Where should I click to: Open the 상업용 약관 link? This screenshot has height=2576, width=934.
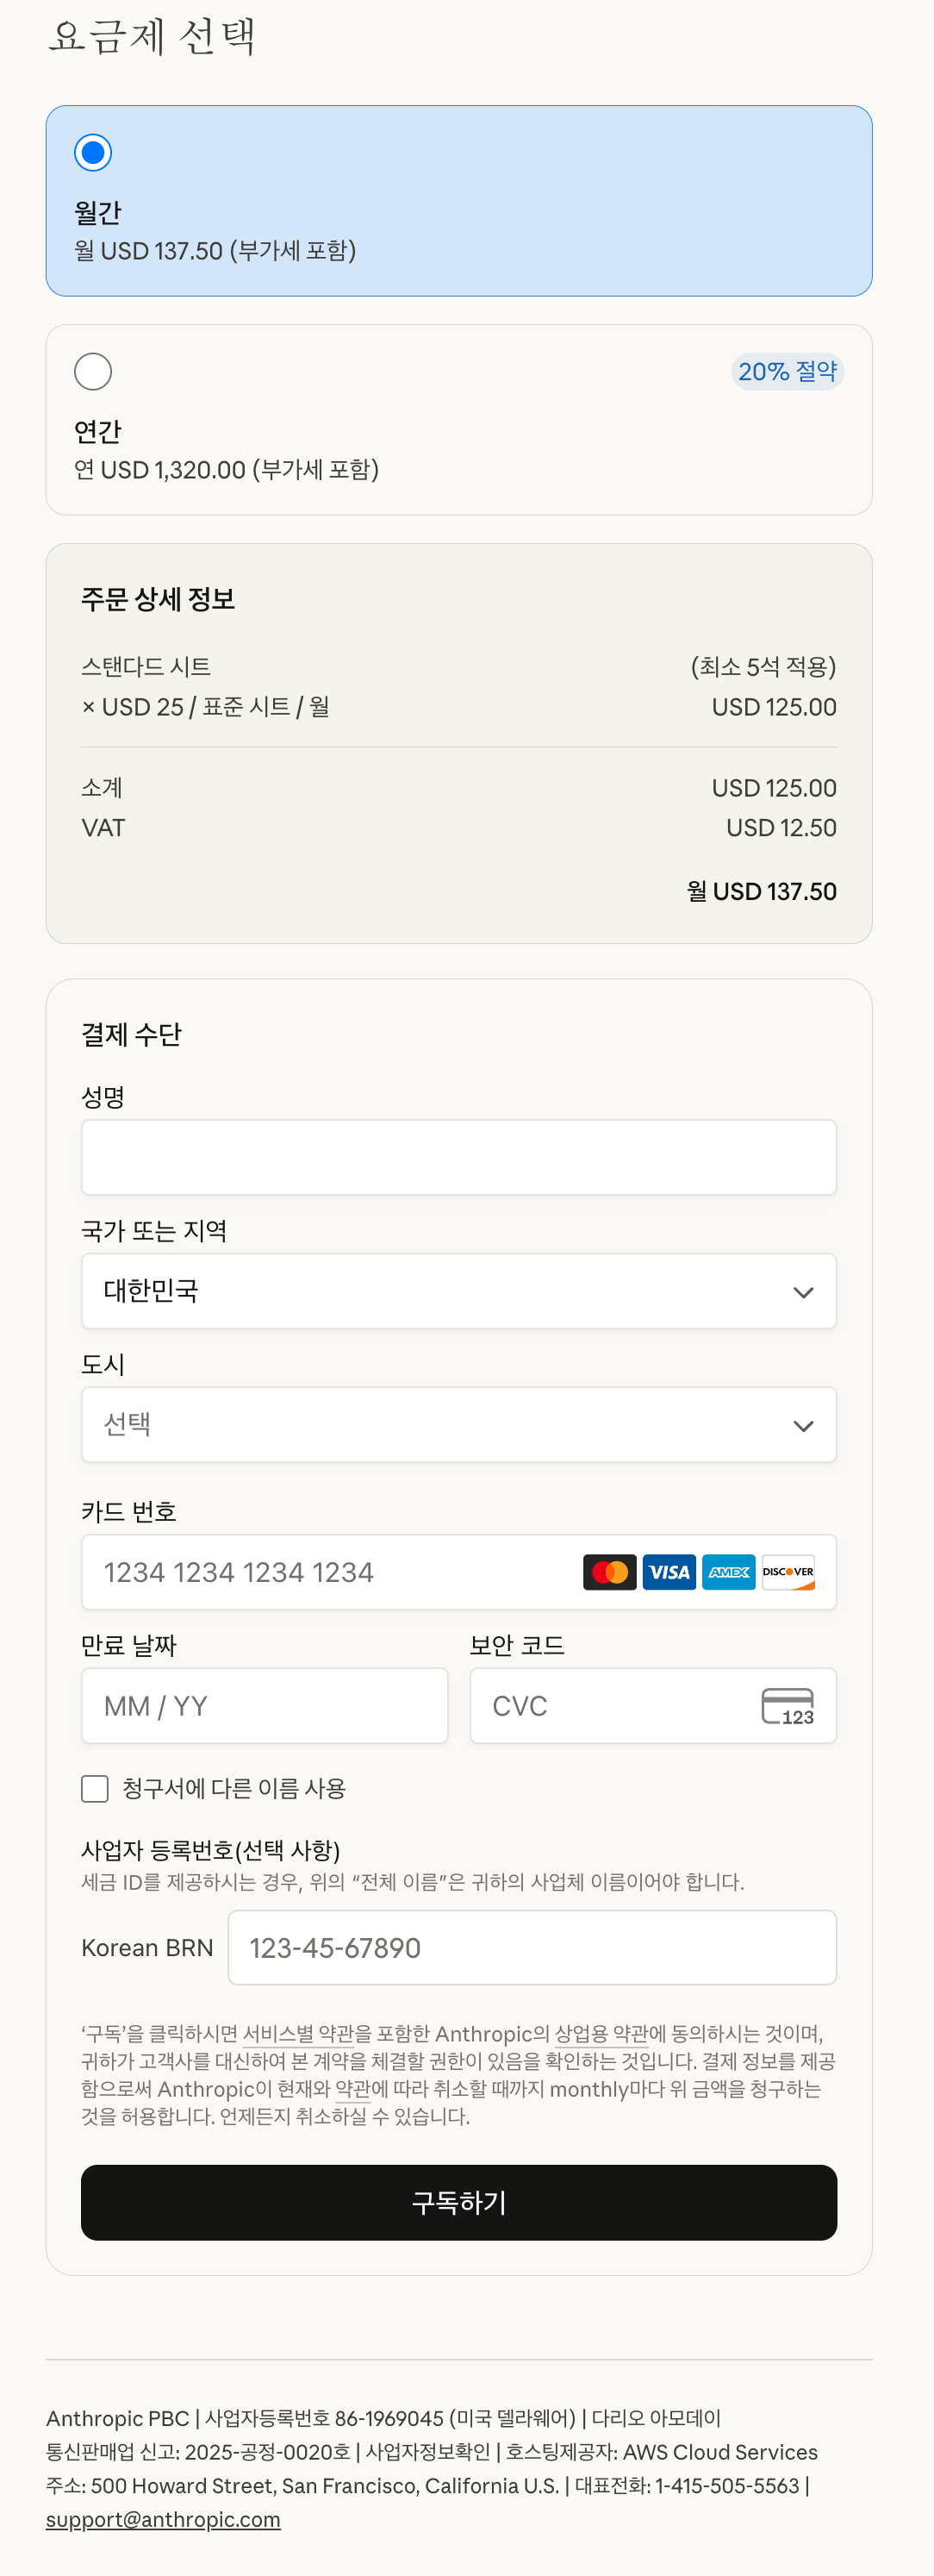[601, 2034]
